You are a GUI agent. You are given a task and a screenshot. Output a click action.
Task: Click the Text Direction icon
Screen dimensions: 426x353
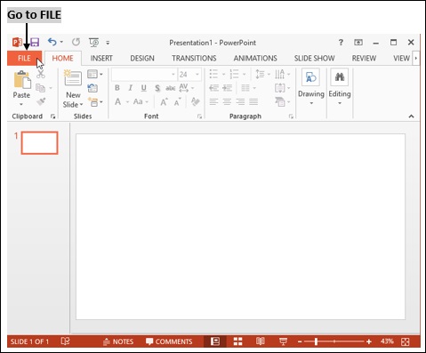coord(279,74)
